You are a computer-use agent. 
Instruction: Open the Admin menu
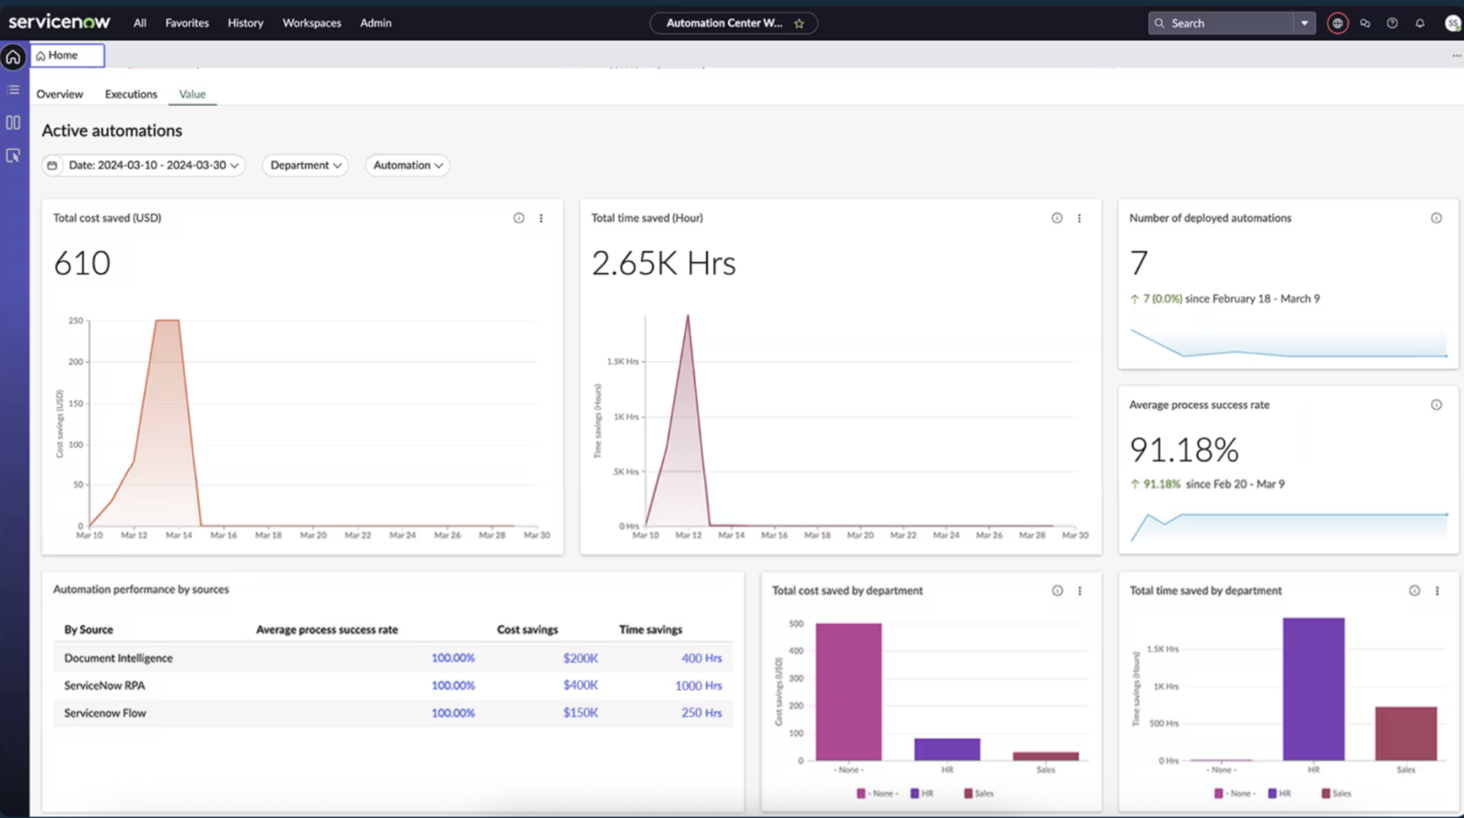coord(375,23)
